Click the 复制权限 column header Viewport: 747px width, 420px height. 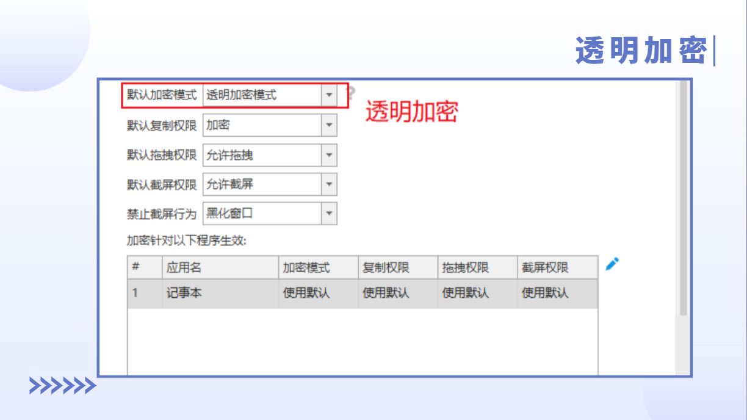coord(398,267)
